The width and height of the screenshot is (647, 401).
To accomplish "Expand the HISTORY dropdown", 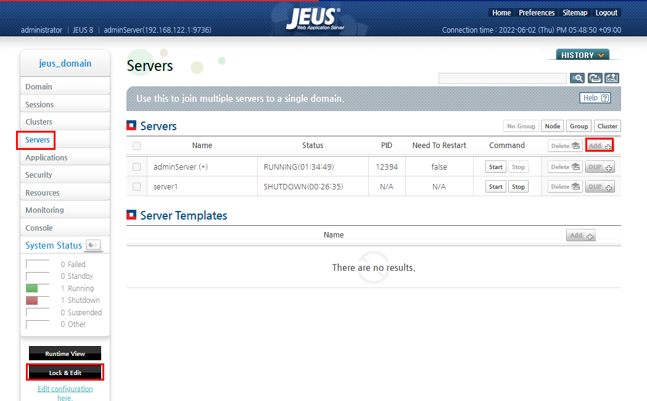I will coord(582,55).
